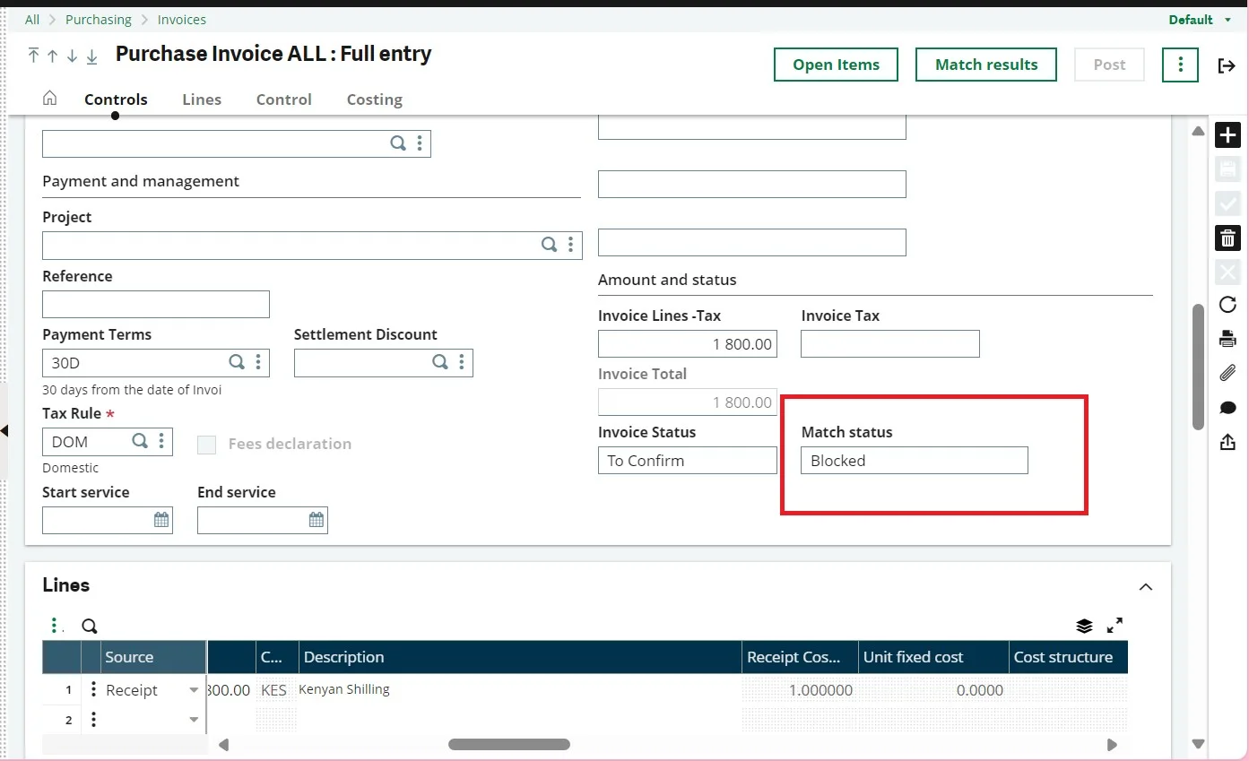
Task: Toggle the Fees declaration checkbox
Action: 207,445
